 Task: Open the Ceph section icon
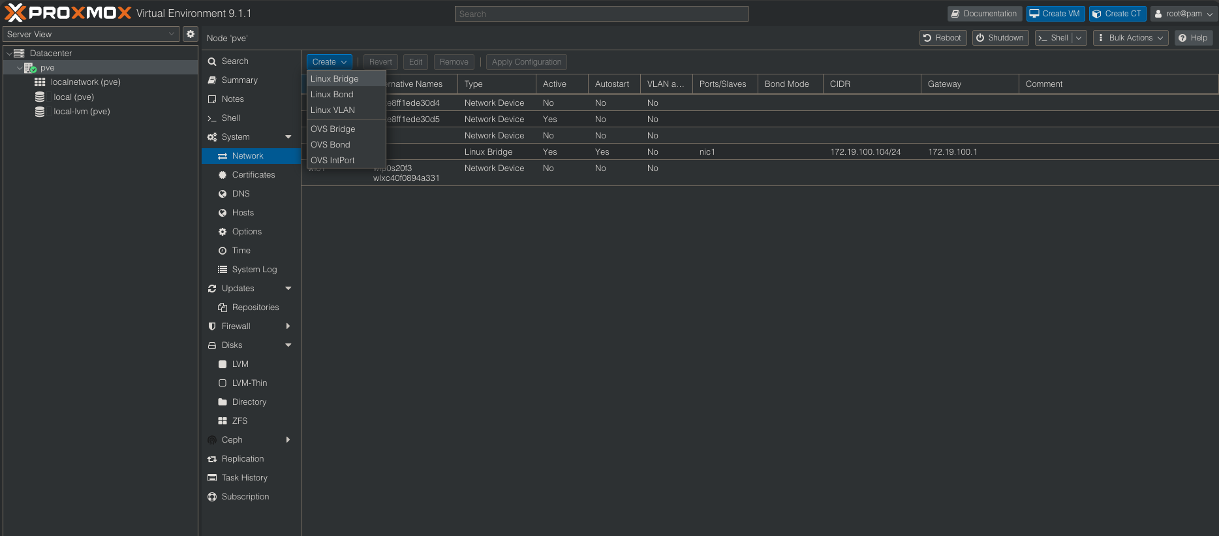tap(212, 440)
